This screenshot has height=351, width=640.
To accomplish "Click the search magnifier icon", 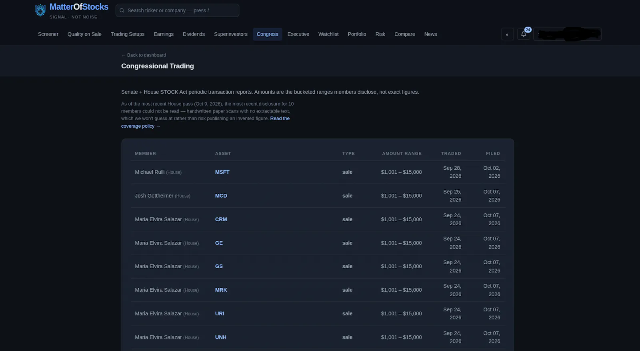I will tap(122, 10).
